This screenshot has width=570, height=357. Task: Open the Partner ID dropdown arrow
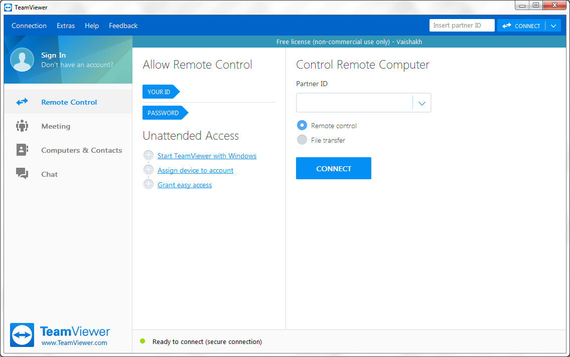421,103
